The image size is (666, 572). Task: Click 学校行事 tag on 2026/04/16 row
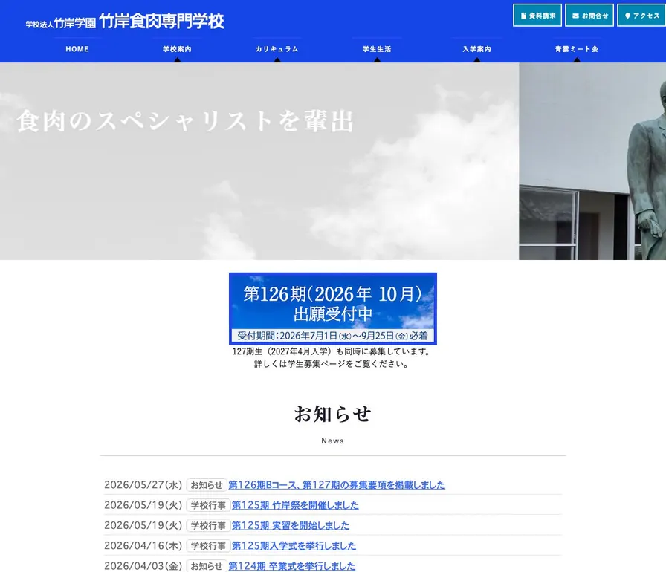[208, 546]
